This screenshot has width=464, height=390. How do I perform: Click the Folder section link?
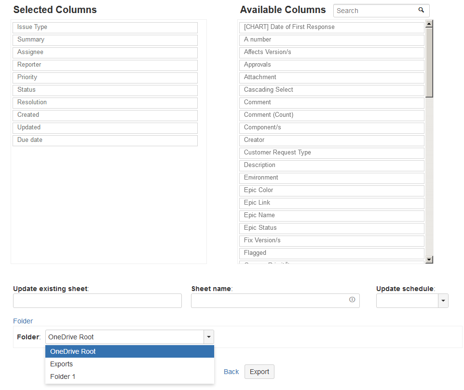click(23, 321)
